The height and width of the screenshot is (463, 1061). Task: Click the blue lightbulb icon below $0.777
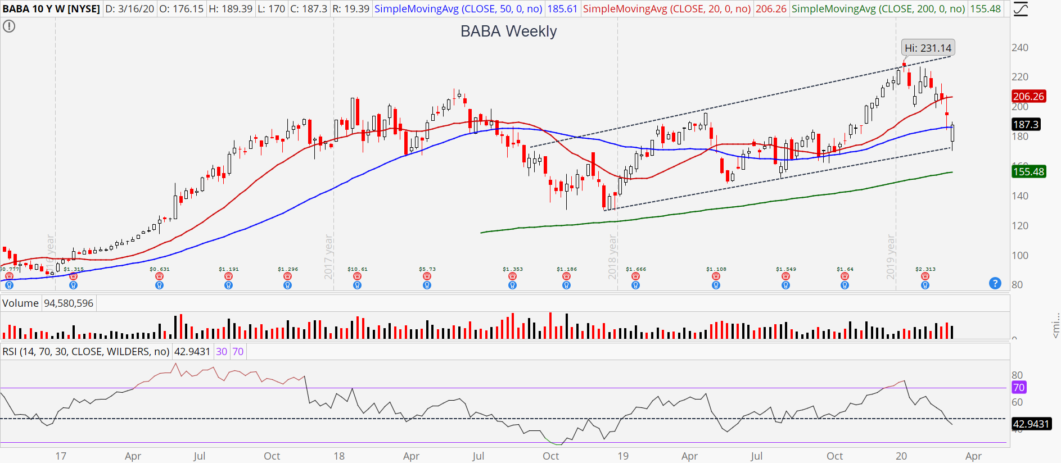point(9,285)
